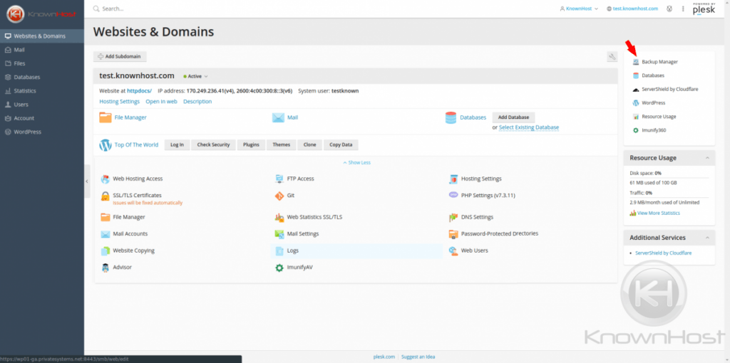
Task: Click the Git icon
Action: 279,196
